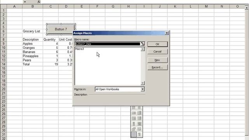This screenshot has height=140, width=249.
Task: Select the Combo Box control in Forms toolbar
Action: click(139, 113)
